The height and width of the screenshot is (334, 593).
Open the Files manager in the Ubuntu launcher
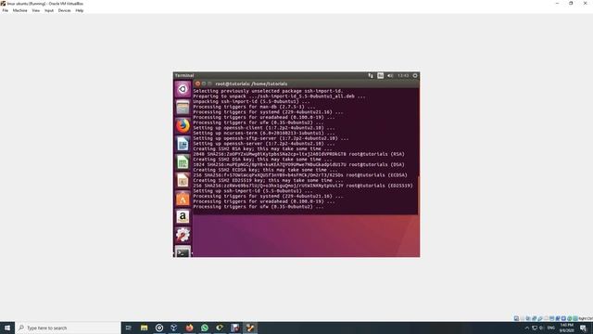(183, 108)
